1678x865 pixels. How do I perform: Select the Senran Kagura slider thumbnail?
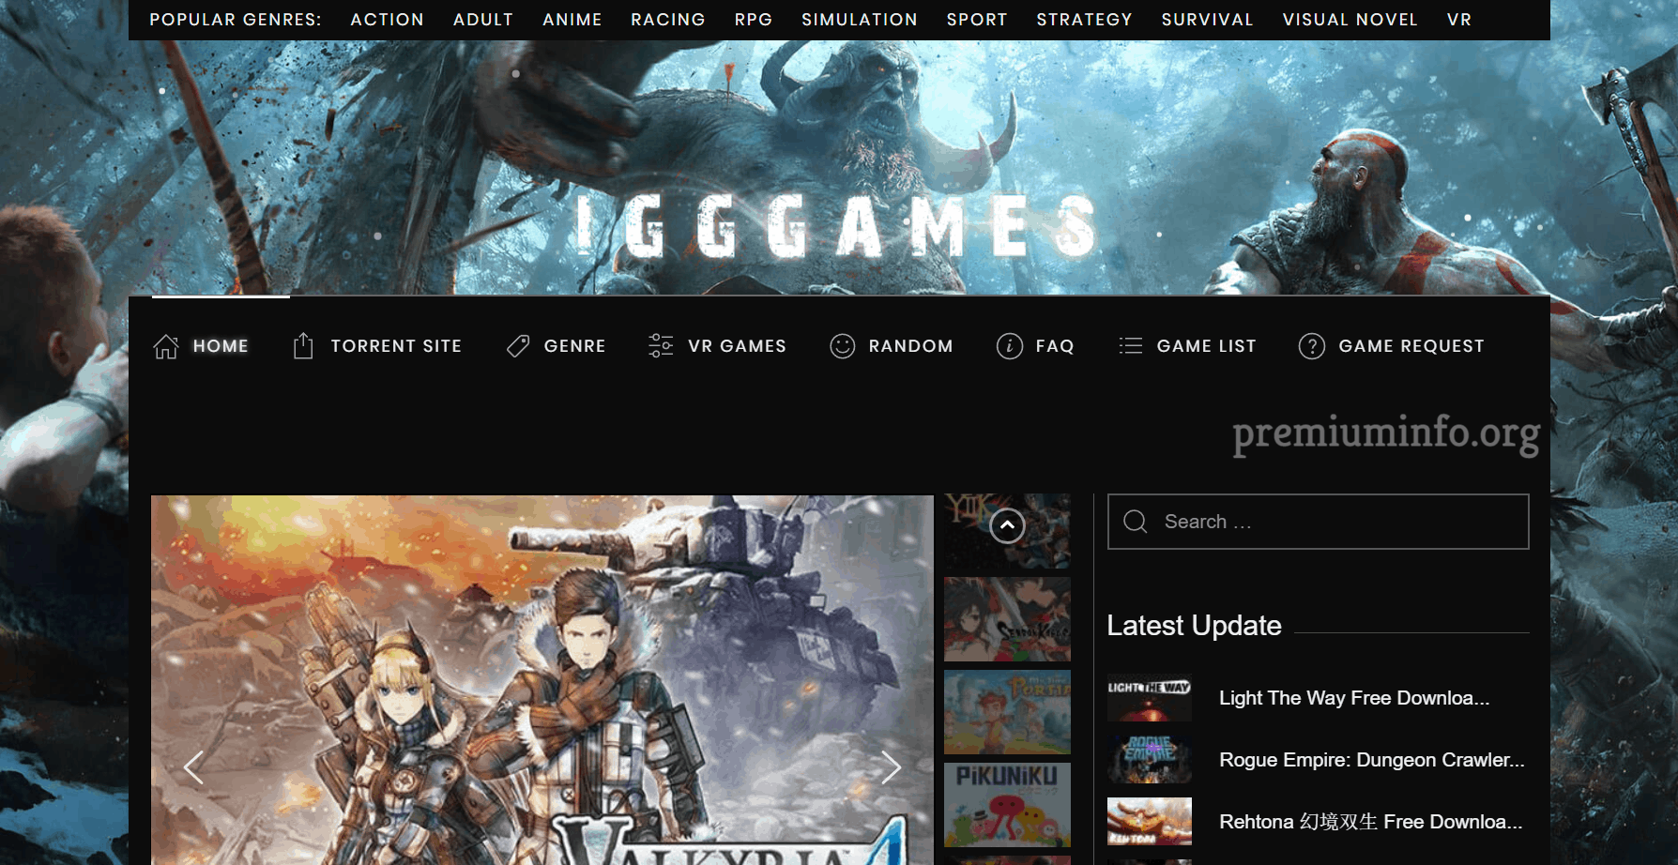[x=1007, y=619]
